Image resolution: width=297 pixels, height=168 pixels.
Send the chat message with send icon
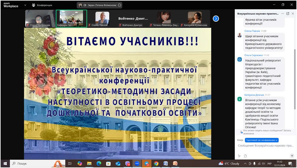click(x=292, y=156)
